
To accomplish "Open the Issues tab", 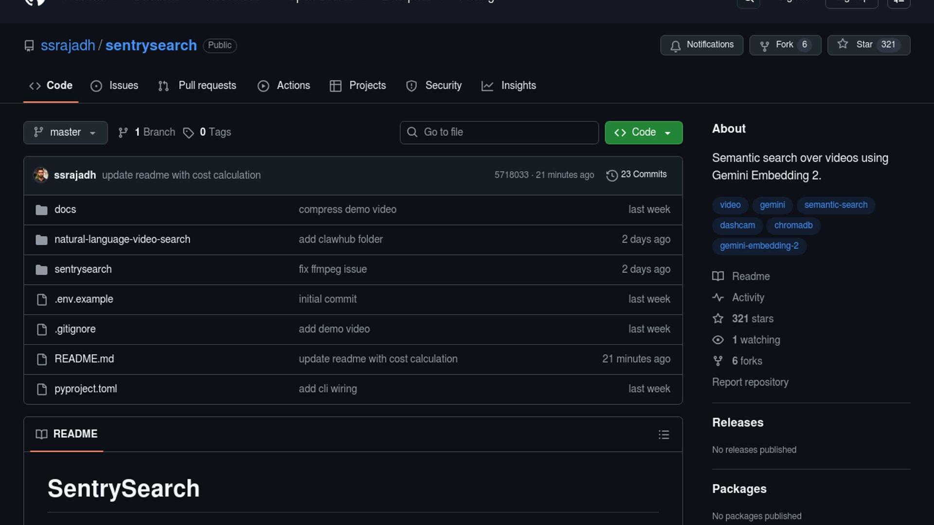I will coord(114,86).
